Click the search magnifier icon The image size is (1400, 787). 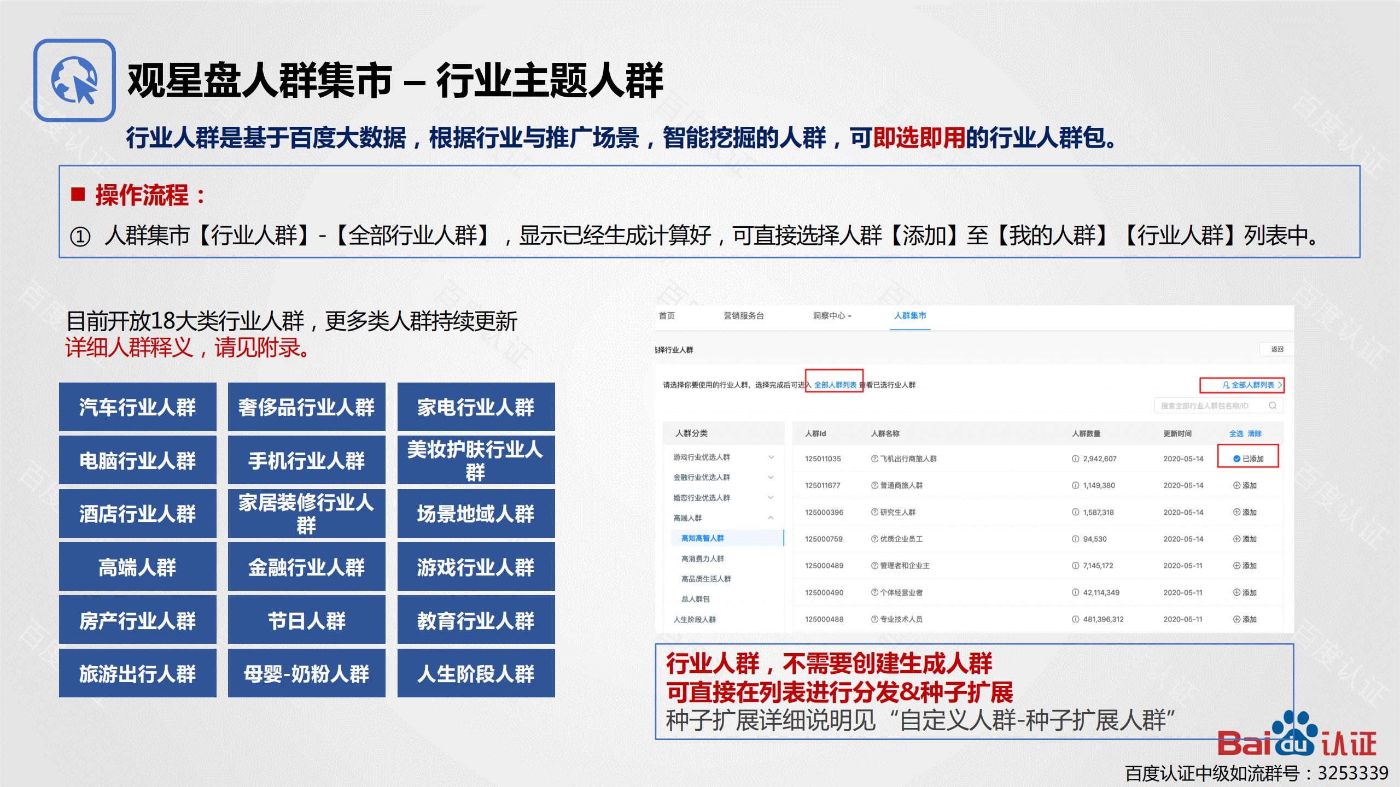[1273, 406]
